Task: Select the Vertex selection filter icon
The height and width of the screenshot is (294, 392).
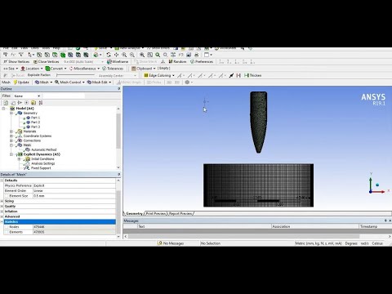Action: 39,55
